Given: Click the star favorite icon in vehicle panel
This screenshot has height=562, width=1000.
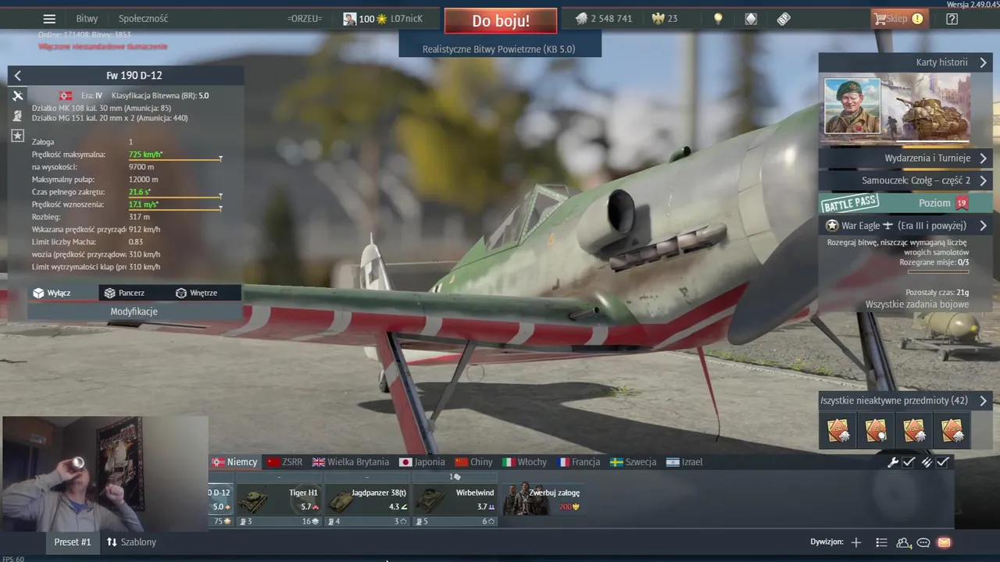Looking at the screenshot, I should pyautogui.click(x=18, y=136).
